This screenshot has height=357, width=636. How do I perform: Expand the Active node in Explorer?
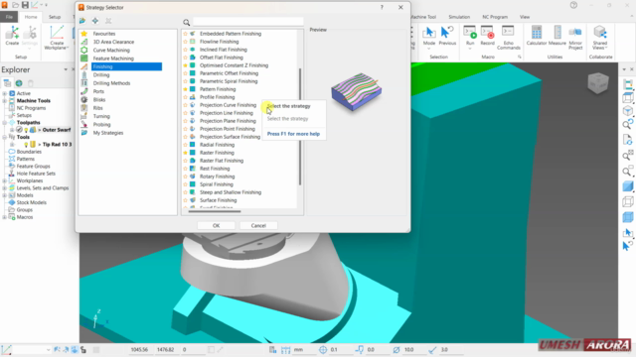(4, 93)
